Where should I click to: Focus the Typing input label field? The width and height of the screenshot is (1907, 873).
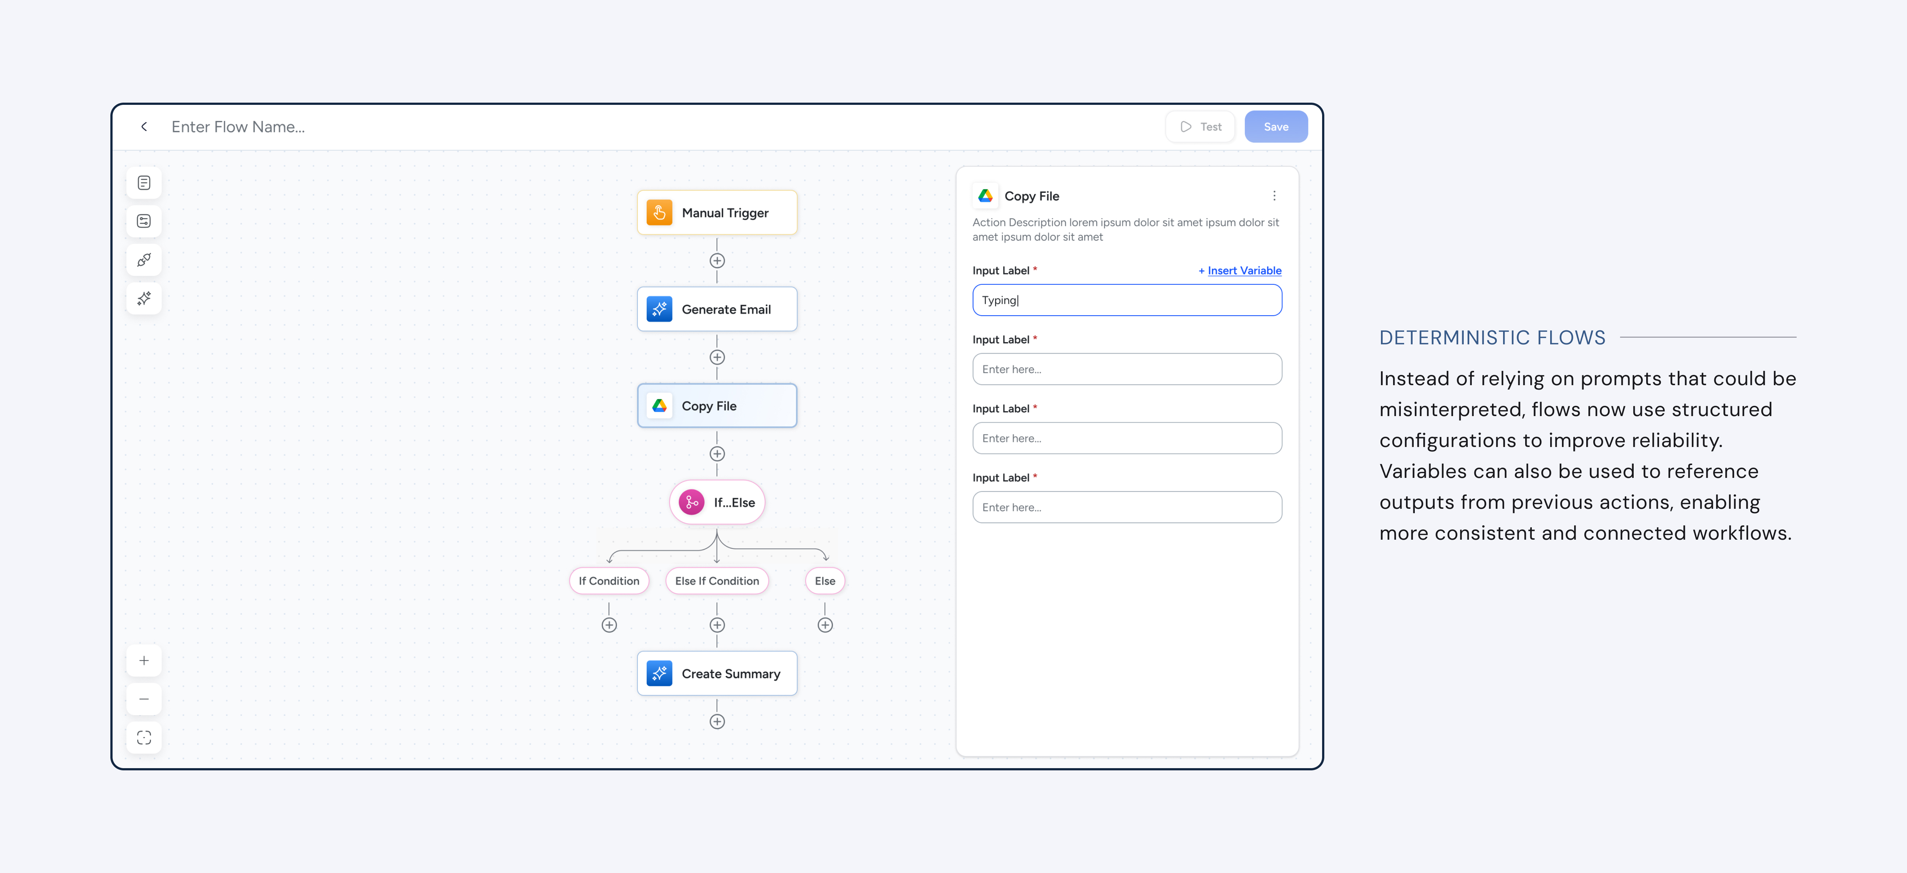[x=1127, y=300]
